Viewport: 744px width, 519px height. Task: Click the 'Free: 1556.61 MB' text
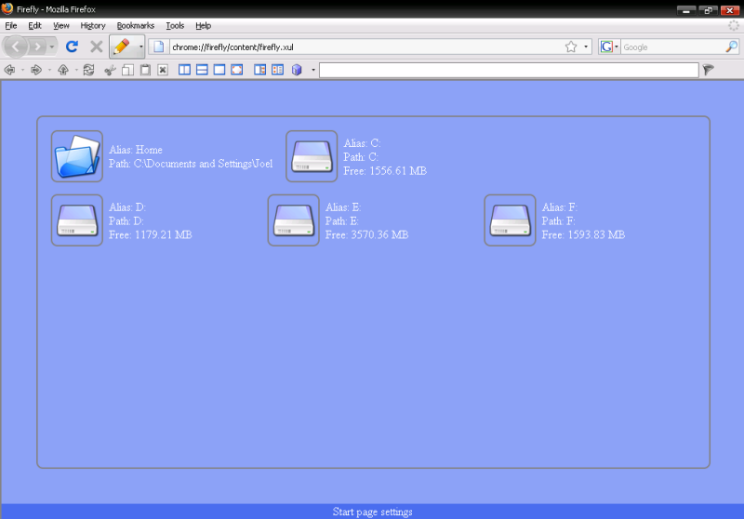coord(385,171)
